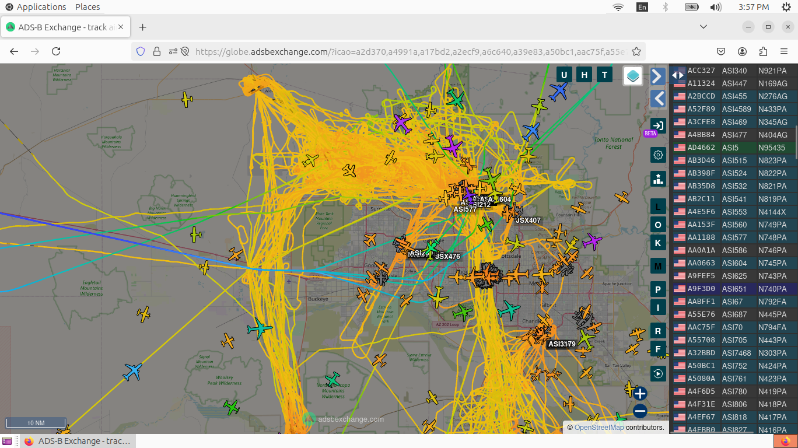
Task: Toggle the M map option button
Action: point(659,267)
